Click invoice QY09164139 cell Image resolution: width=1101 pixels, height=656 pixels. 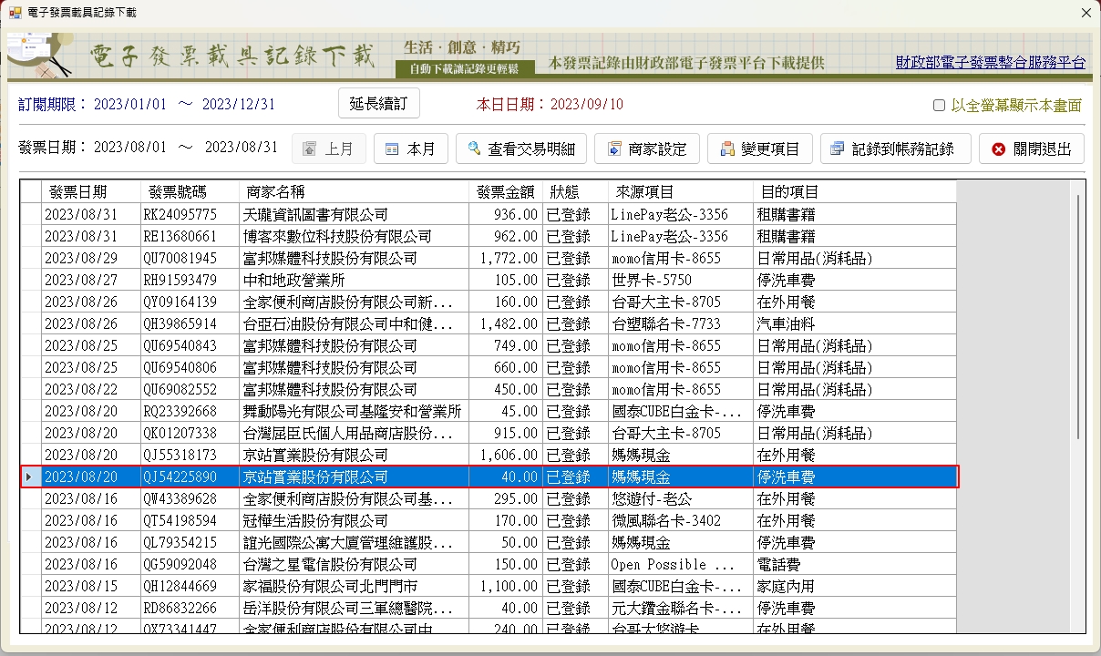click(x=190, y=302)
